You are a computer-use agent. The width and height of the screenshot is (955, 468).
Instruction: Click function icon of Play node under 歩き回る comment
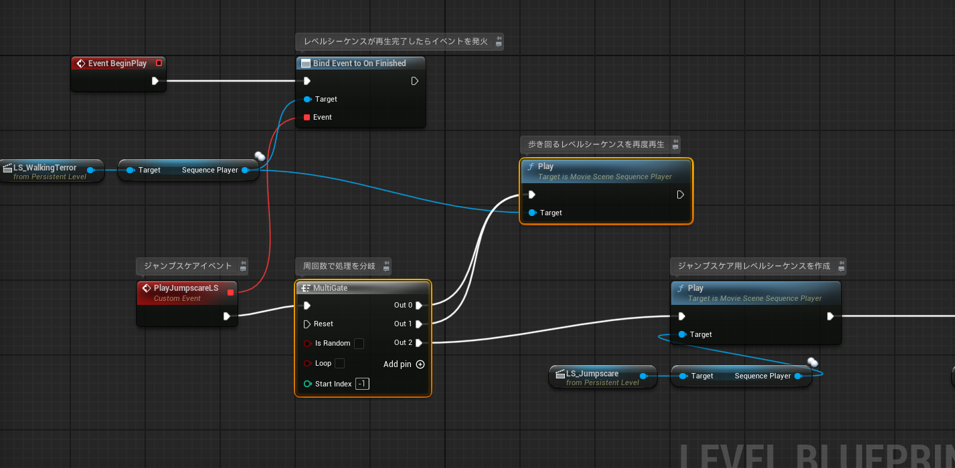[530, 166]
